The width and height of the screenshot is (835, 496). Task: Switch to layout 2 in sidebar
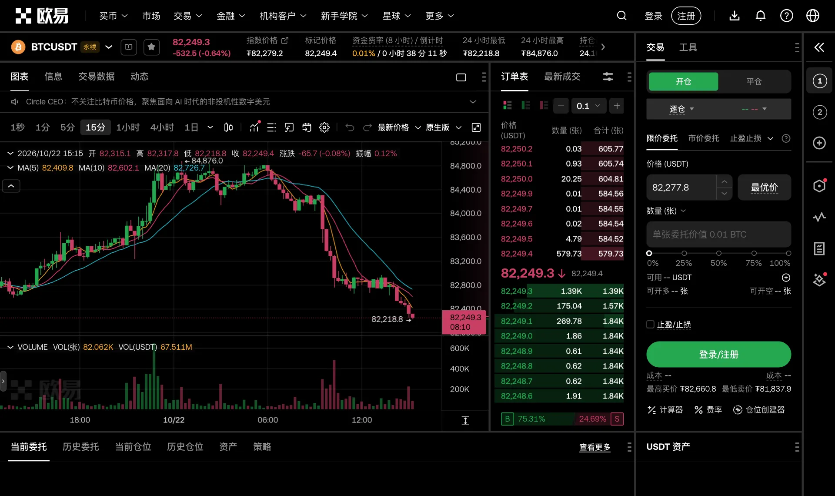819,112
